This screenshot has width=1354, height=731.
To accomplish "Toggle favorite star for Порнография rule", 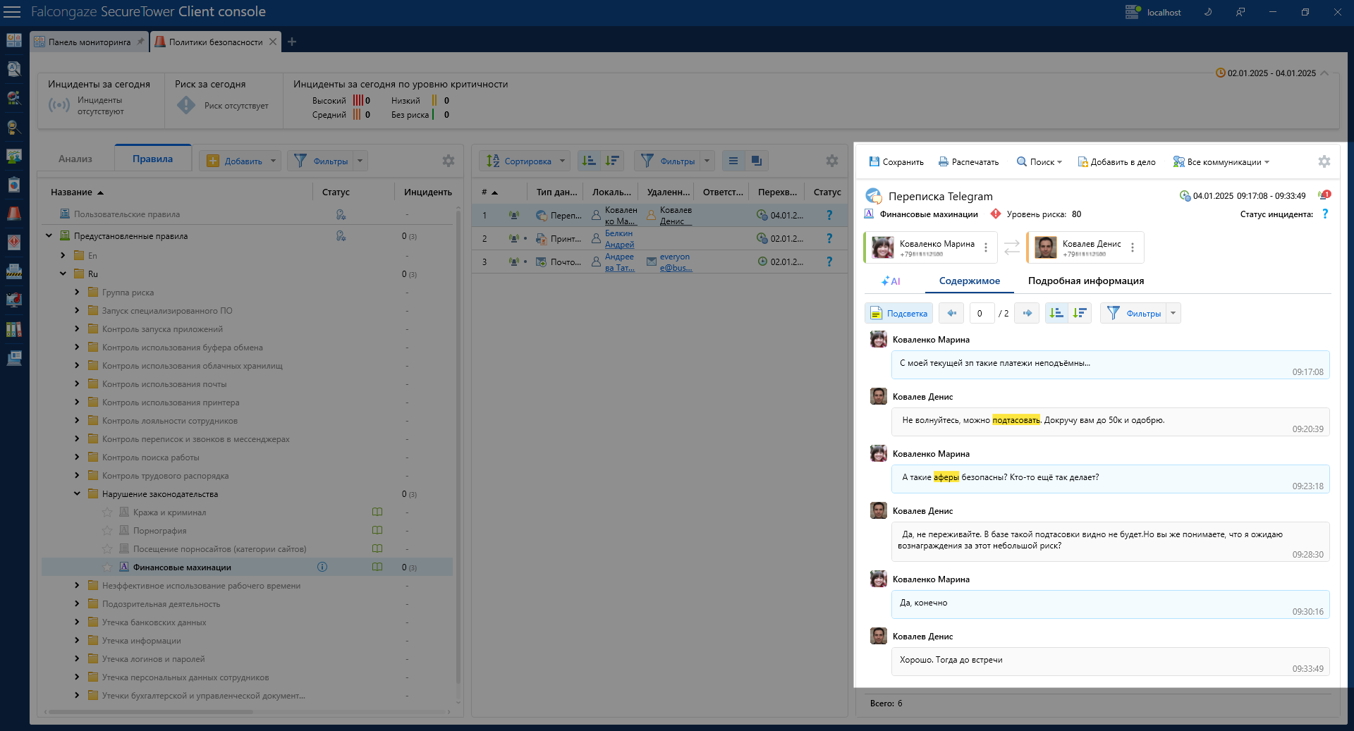I will point(107,531).
